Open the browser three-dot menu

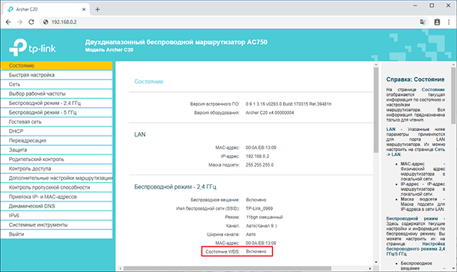click(449, 22)
